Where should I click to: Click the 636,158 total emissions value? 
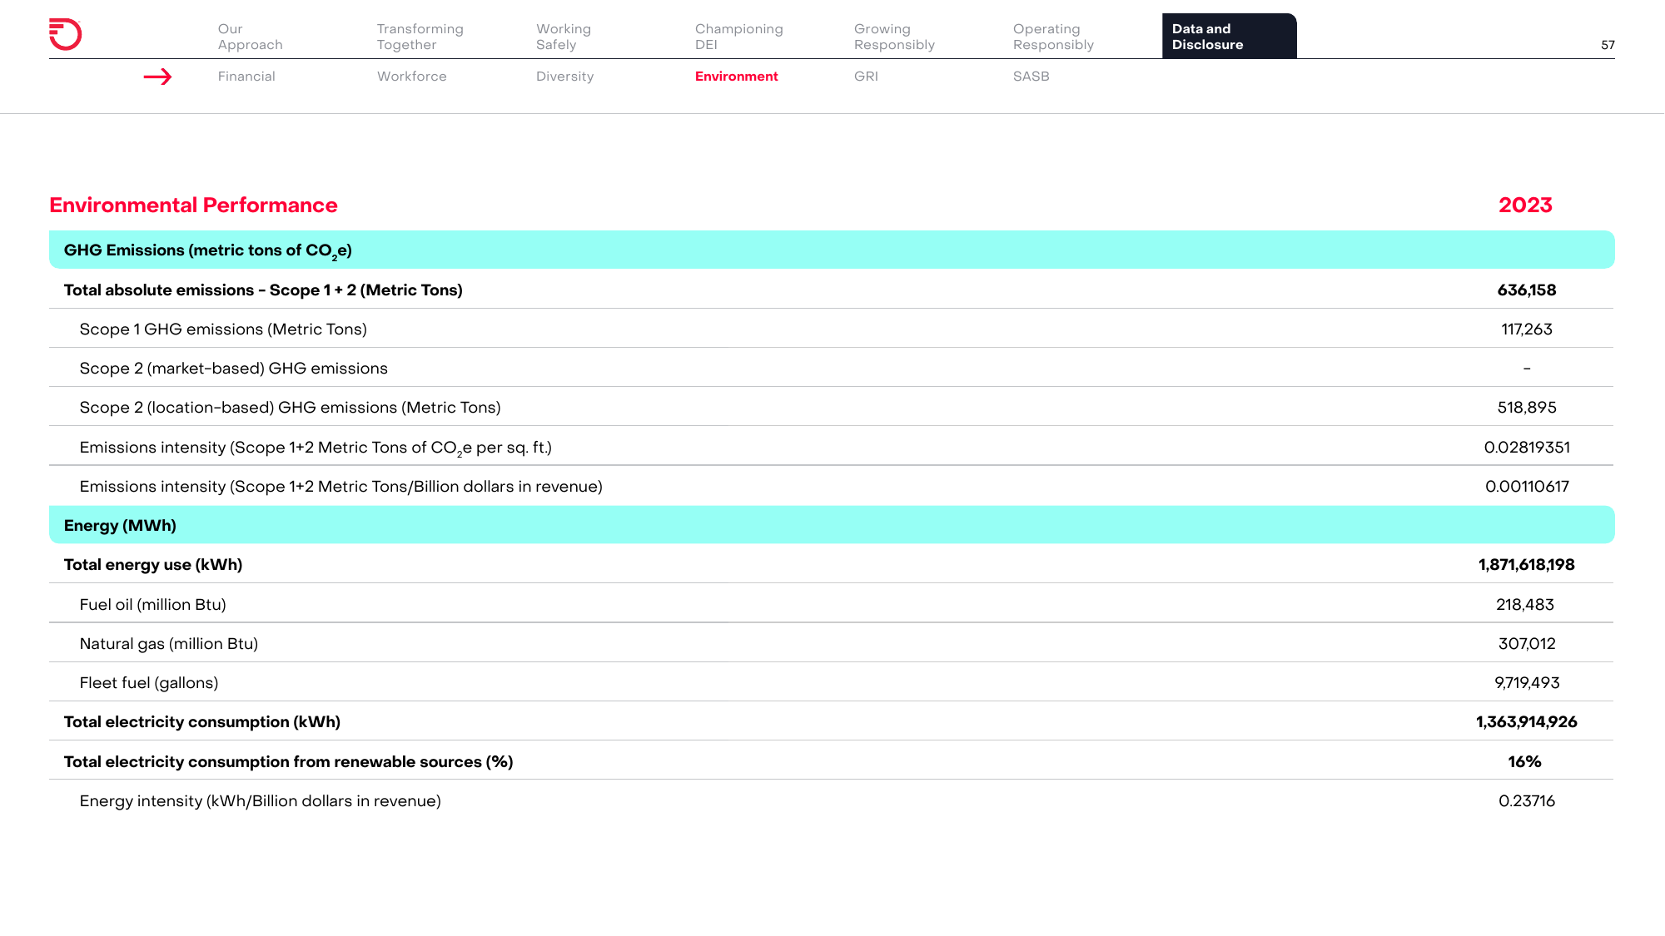click(1526, 290)
